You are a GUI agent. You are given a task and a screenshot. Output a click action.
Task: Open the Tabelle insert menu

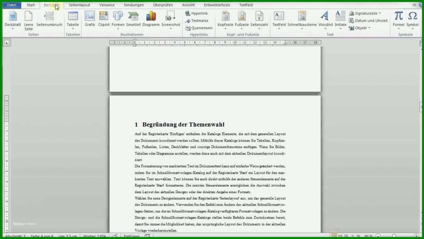(x=73, y=20)
